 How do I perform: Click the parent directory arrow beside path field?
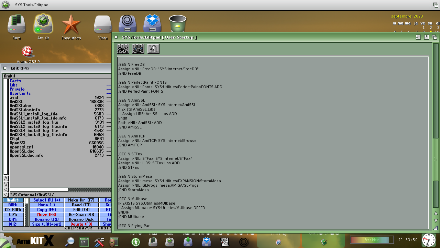[x=6, y=195]
